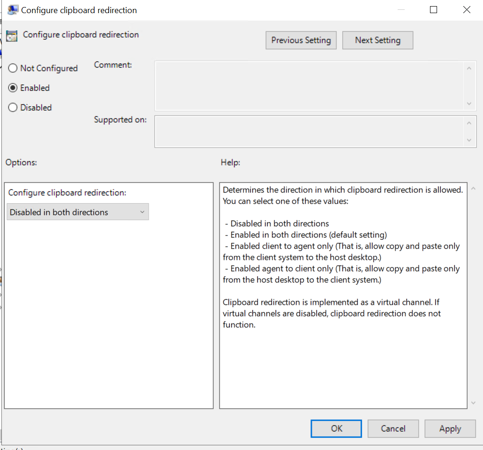The height and width of the screenshot is (450, 483).
Task: Click the Supported on scroll down arrow
Action: [x=468, y=140]
